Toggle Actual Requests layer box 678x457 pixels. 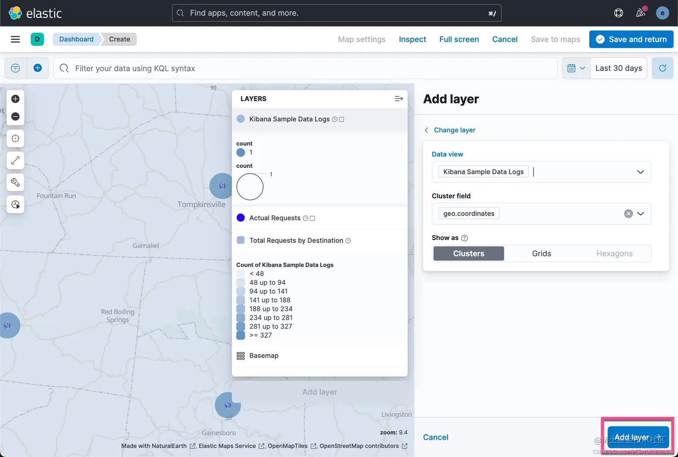click(313, 218)
